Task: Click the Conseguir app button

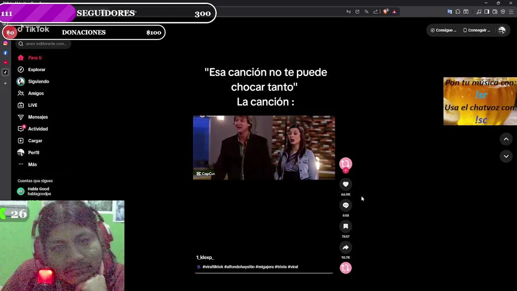Action: pyautogui.click(x=477, y=30)
